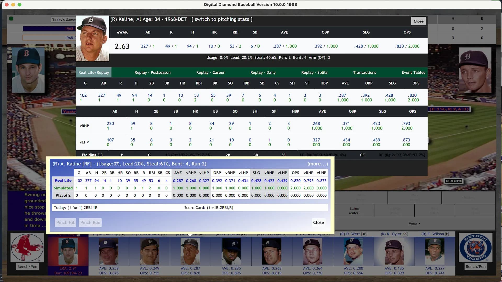
Task: Expand the Menu dropdown
Action: (414, 224)
